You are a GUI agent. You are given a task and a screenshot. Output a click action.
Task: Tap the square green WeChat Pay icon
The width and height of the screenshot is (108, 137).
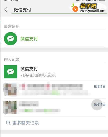10,72
